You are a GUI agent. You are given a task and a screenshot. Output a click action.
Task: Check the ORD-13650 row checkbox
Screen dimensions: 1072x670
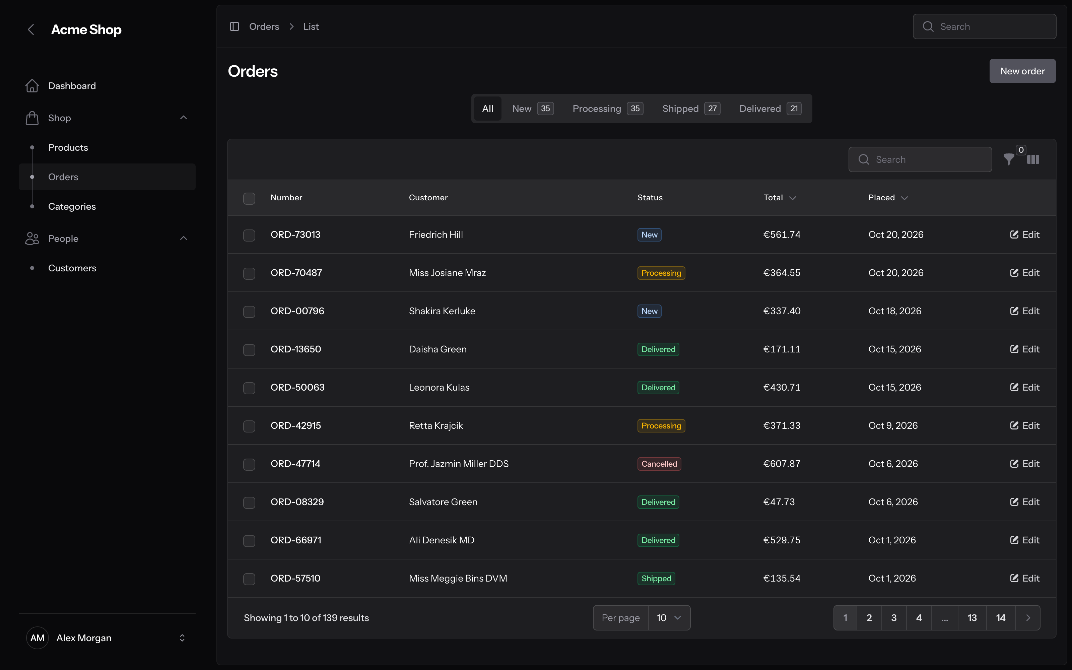pos(249,350)
